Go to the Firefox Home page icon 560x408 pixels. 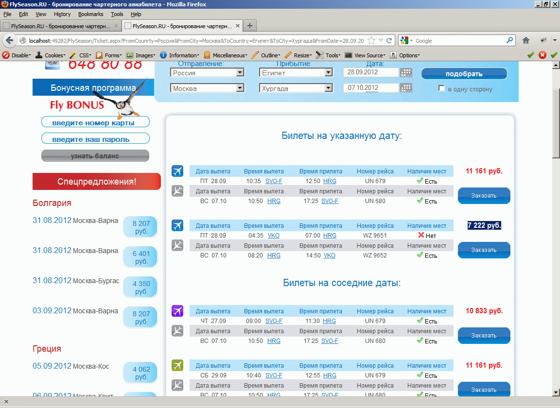click(525, 40)
